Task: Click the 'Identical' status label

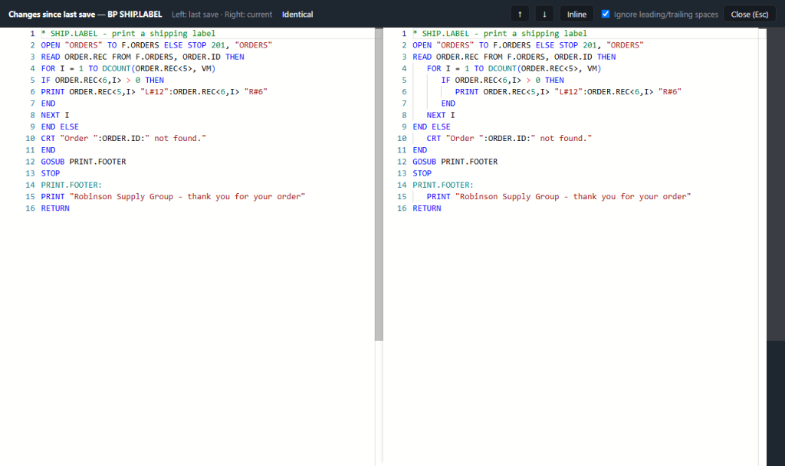Action: [297, 15]
